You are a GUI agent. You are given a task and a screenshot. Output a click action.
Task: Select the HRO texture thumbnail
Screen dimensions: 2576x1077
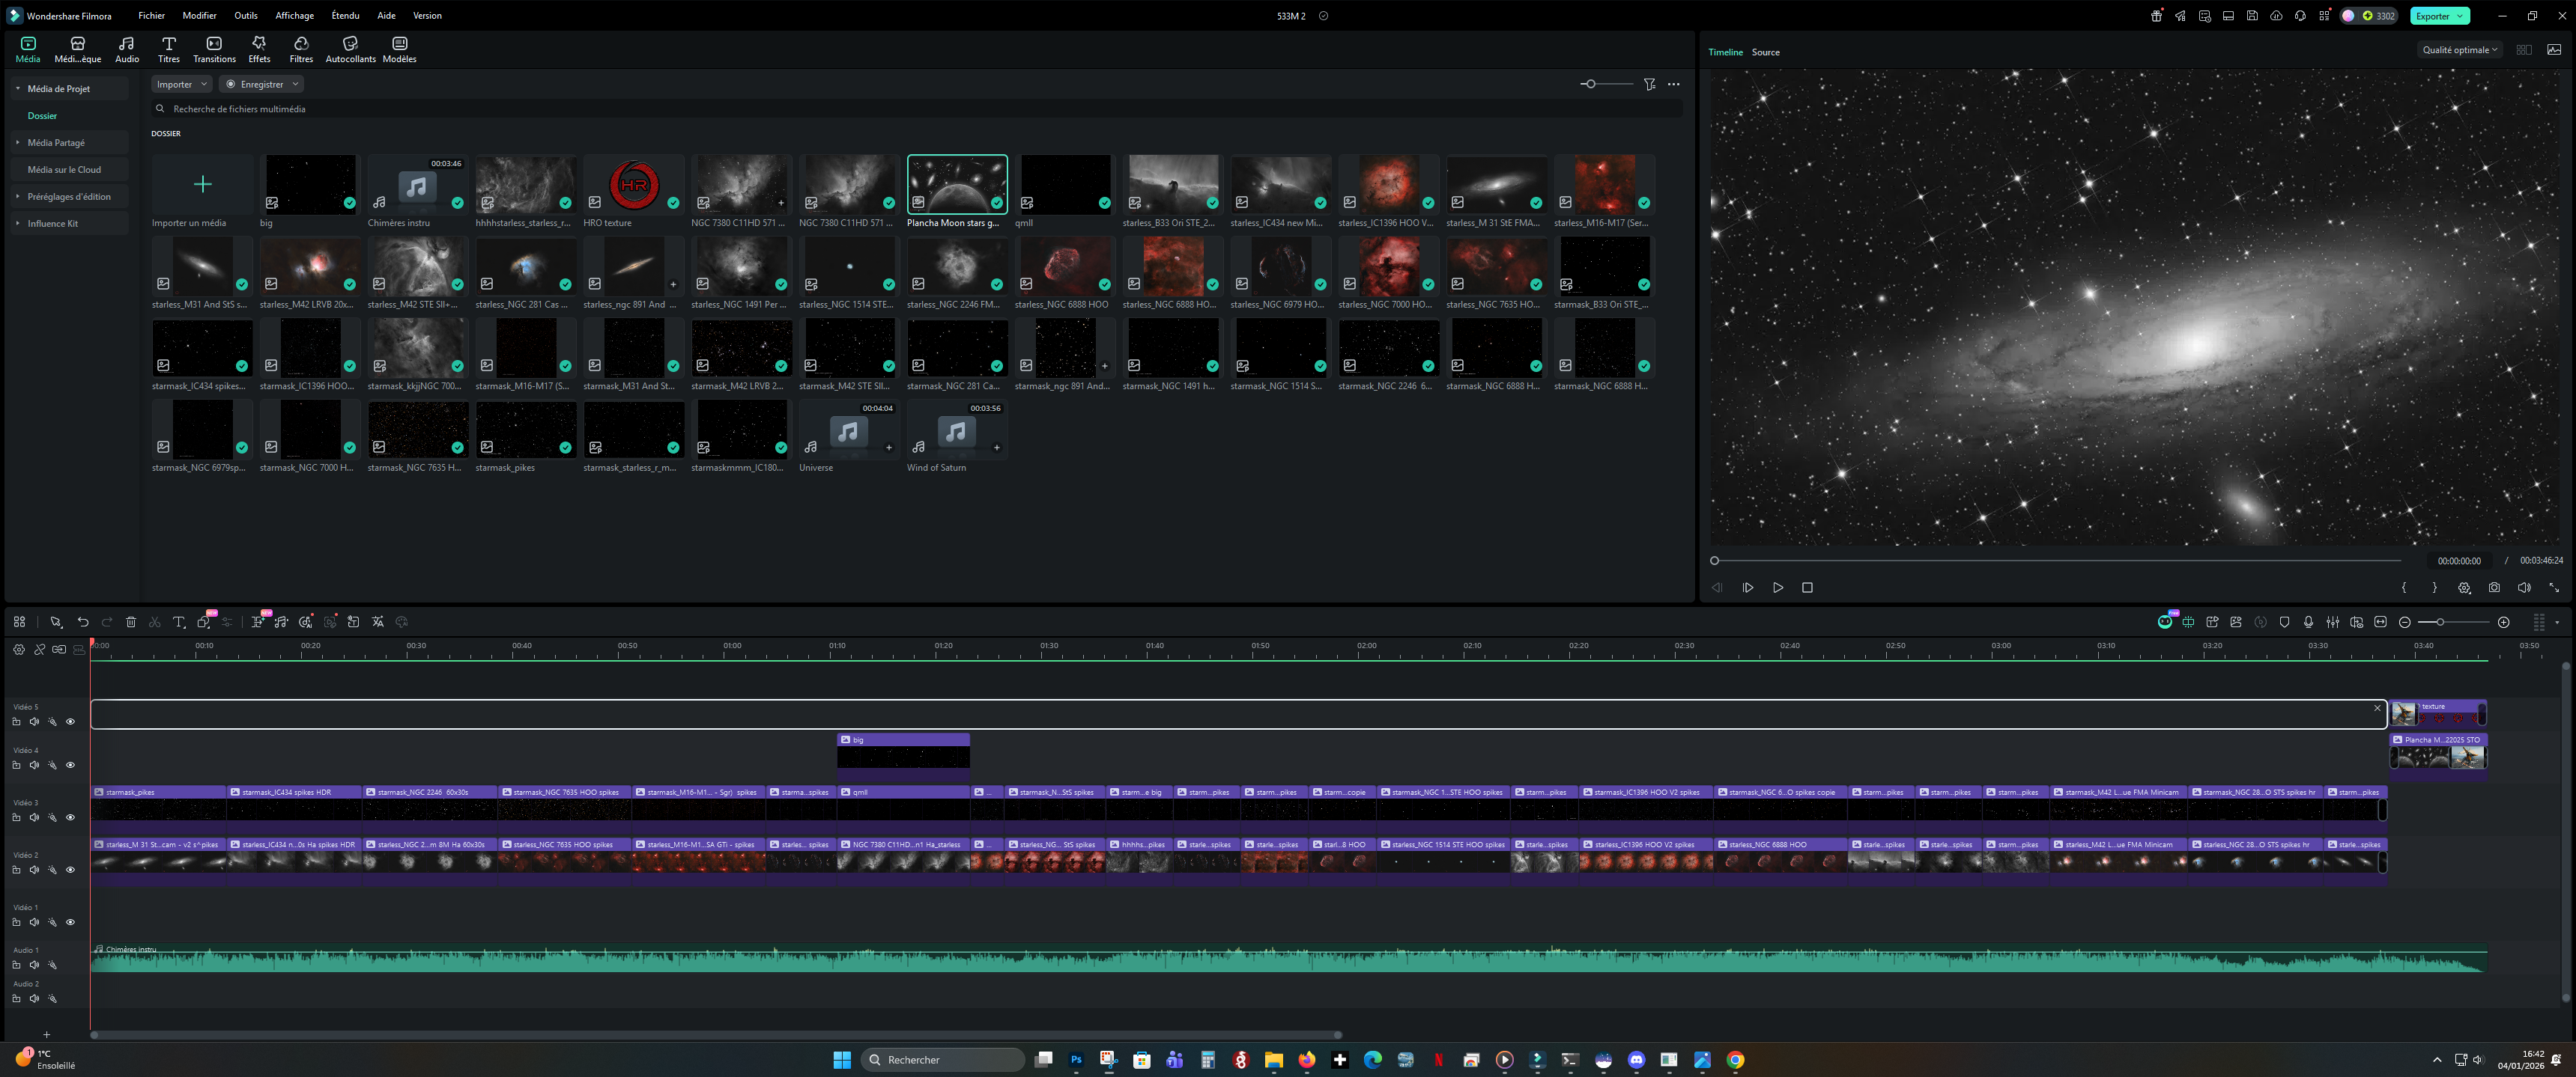(634, 184)
